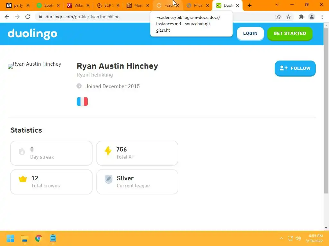Click the scrollbar down arrow

326,228
